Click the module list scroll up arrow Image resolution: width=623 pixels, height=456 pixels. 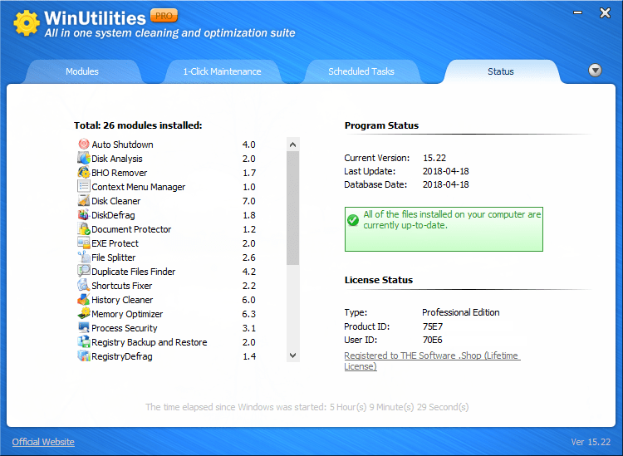pyautogui.click(x=293, y=145)
